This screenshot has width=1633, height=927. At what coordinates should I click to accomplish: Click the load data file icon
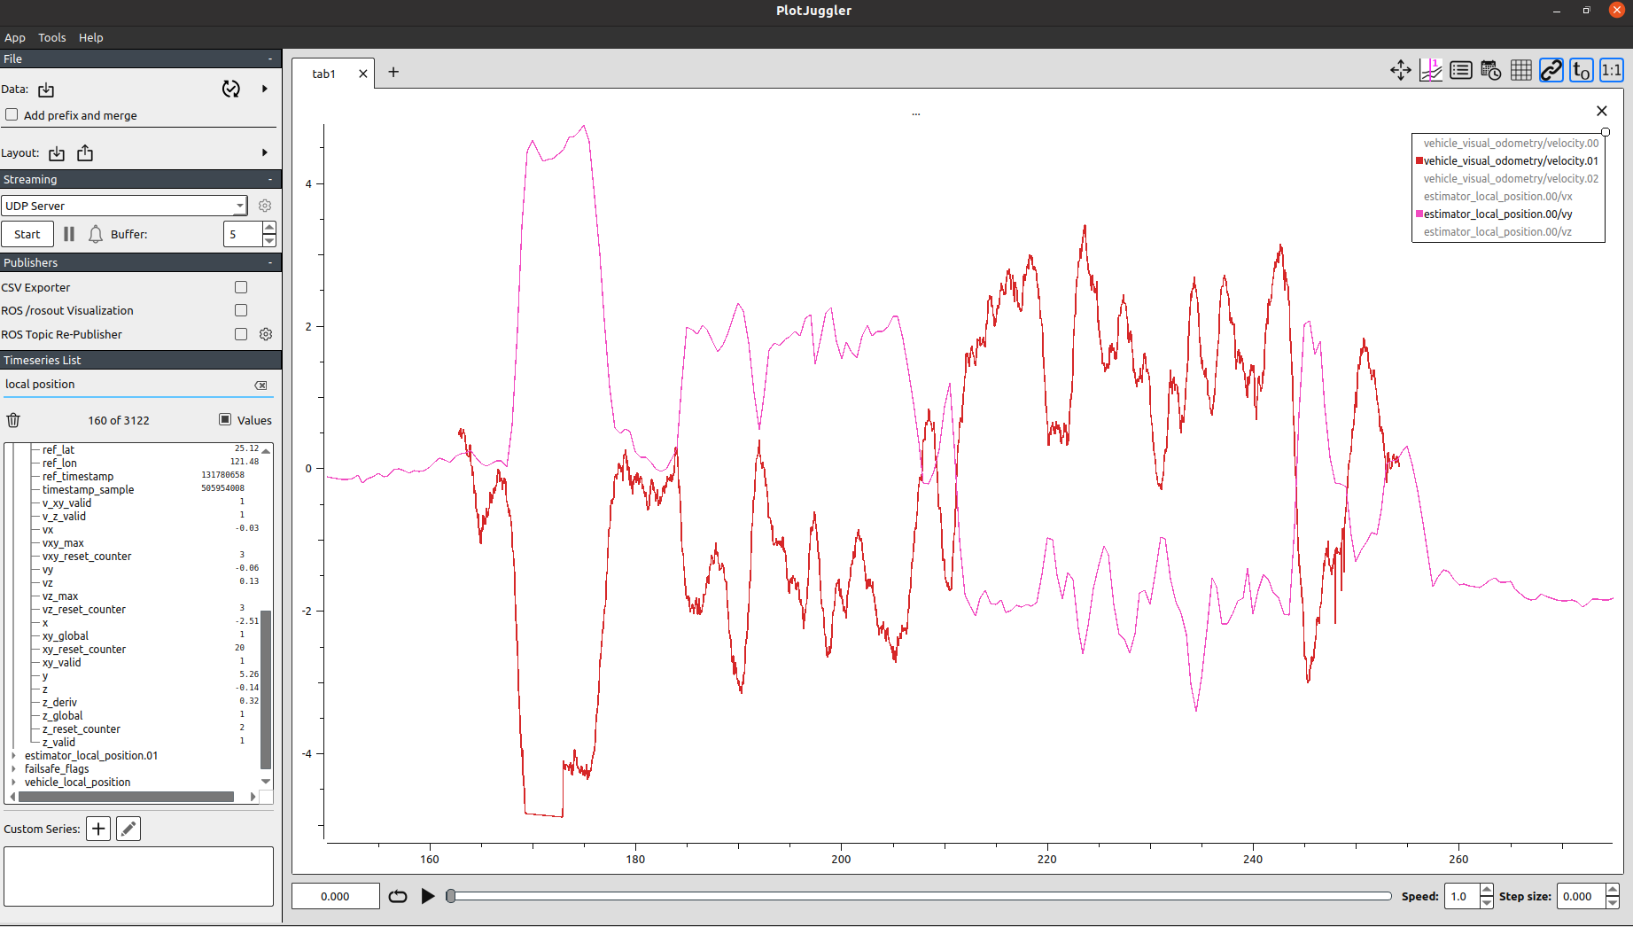[x=46, y=90]
